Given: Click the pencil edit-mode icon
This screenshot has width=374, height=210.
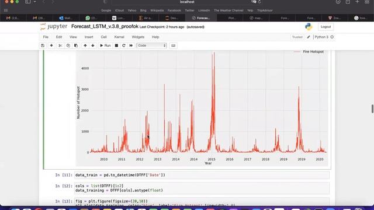Looking at the screenshot, I should pos(309,37).
